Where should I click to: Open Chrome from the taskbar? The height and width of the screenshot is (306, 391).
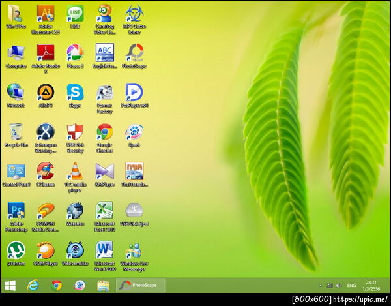coord(56,285)
